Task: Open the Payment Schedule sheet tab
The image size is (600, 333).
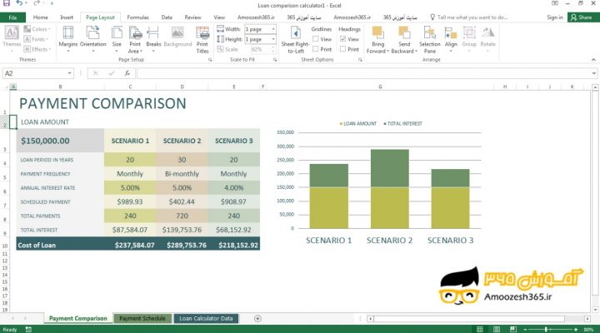Action: pos(142,319)
